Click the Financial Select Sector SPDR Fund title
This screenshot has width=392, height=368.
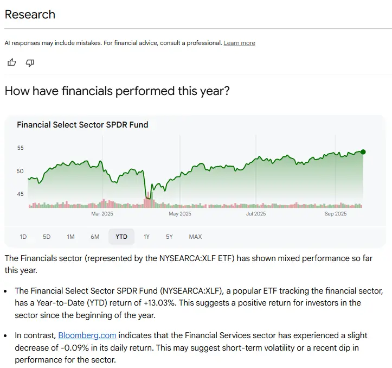(82, 124)
